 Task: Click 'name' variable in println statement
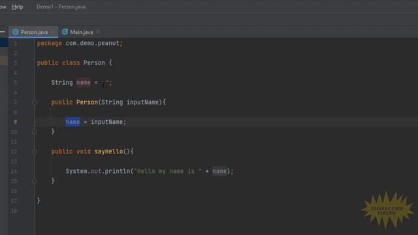219,171
